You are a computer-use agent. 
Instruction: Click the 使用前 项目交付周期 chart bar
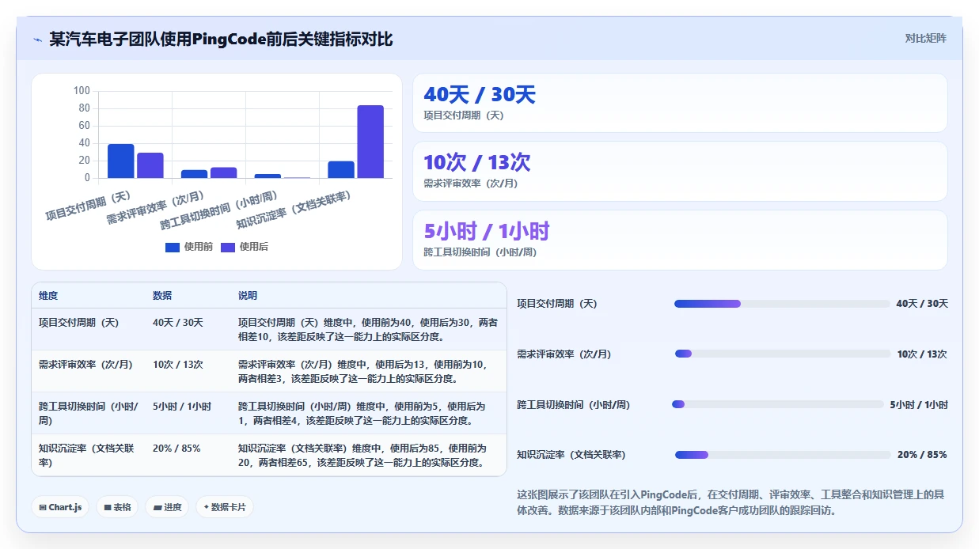pyautogui.click(x=121, y=161)
